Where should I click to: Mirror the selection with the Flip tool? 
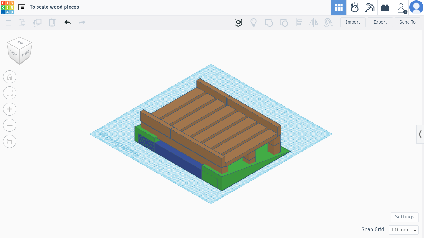(313, 22)
